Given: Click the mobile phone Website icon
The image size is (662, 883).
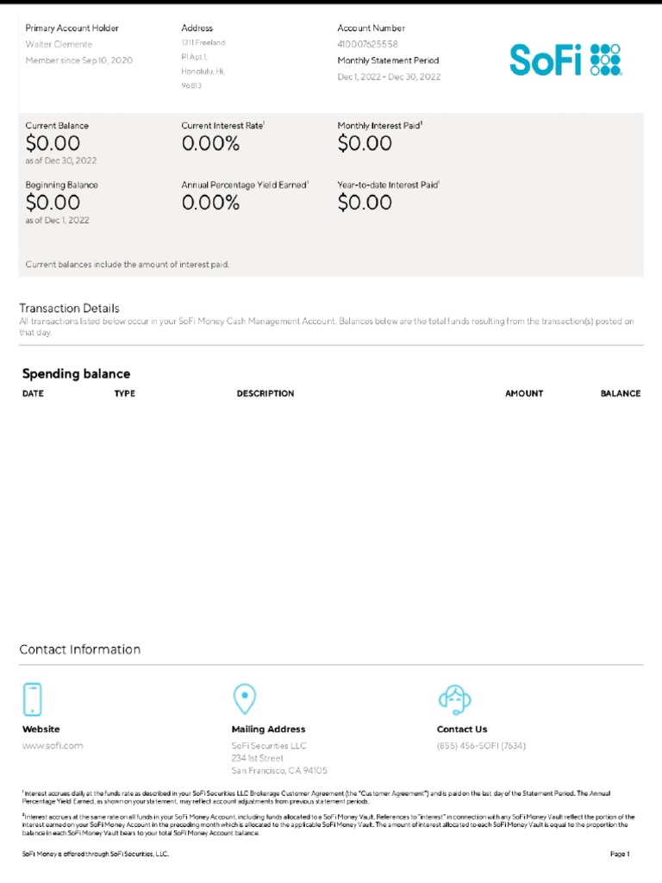Looking at the screenshot, I should click(32, 698).
